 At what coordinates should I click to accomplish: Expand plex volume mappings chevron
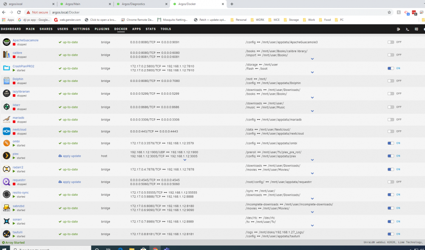point(312,160)
